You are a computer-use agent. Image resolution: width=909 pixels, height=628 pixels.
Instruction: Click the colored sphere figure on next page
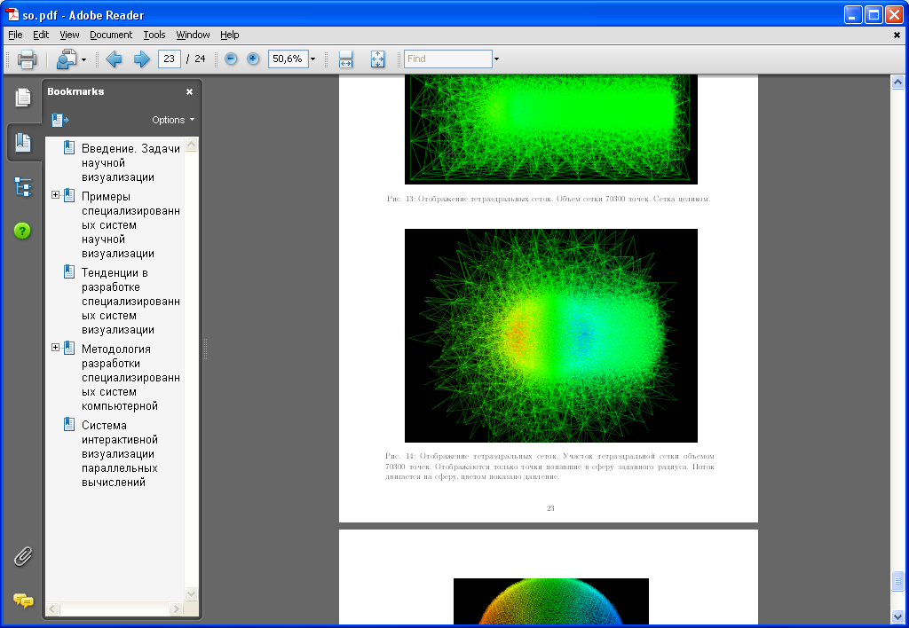click(550, 601)
